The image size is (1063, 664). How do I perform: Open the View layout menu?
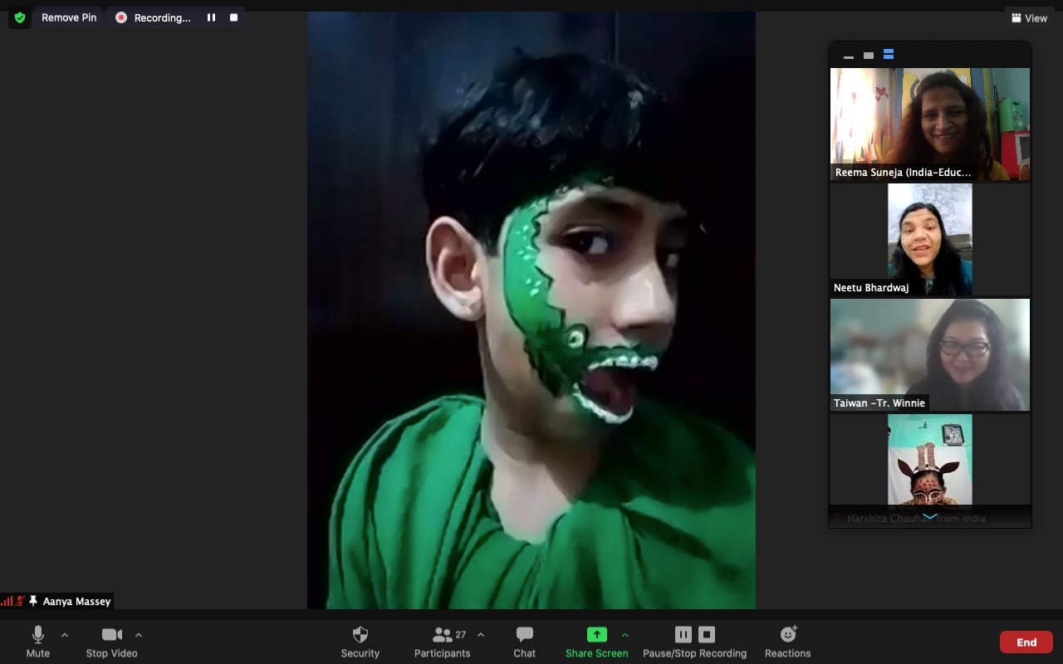(x=1028, y=17)
